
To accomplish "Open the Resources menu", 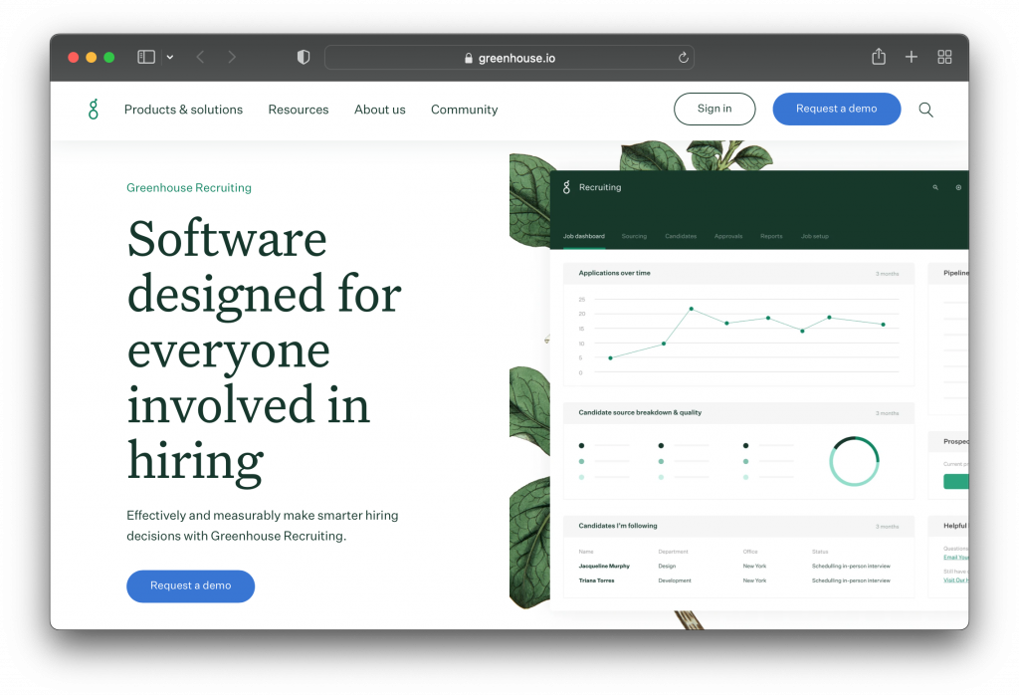I will click(x=299, y=110).
